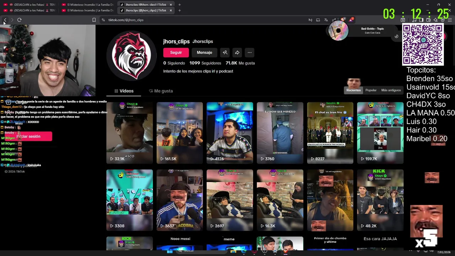Click the Sad Goldo album disc thumbnail
The image size is (455, 256).
[338, 31]
